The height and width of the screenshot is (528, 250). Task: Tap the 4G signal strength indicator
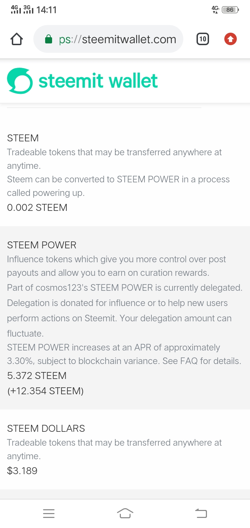coord(16,10)
